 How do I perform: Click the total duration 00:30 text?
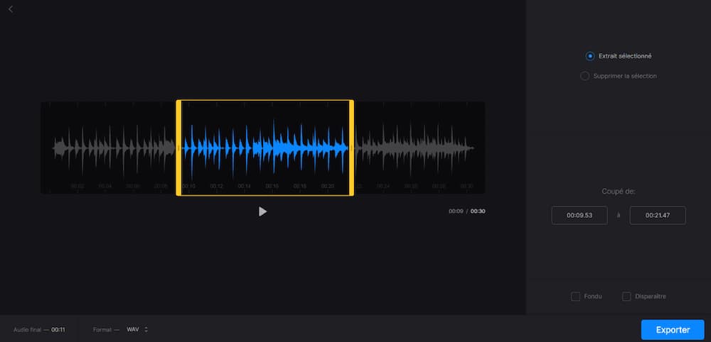[478, 211]
